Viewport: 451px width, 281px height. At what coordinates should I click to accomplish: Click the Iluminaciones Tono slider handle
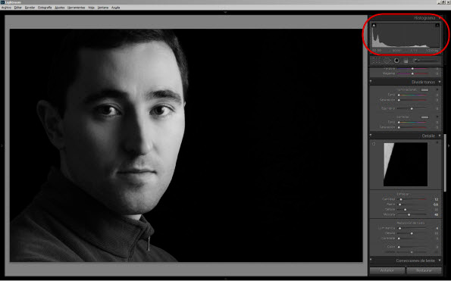tap(399, 95)
